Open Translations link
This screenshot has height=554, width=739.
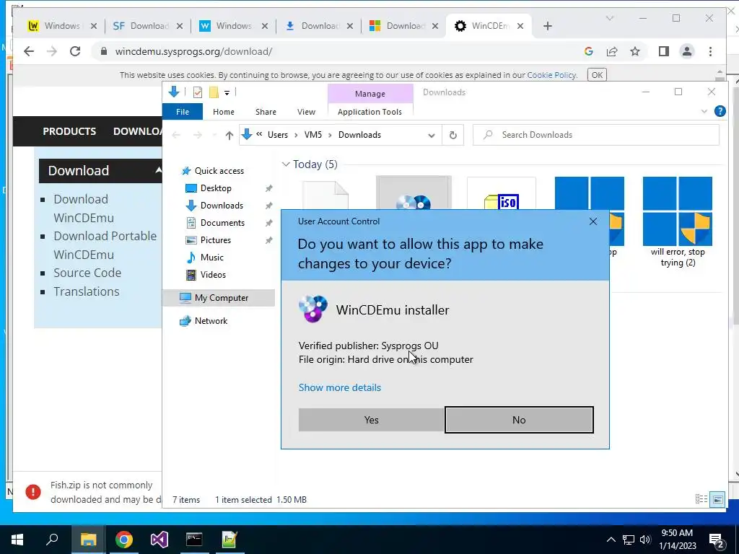coord(87,291)
